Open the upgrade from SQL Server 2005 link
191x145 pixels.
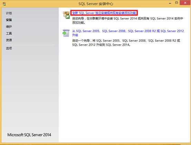[x=128, y=33]
